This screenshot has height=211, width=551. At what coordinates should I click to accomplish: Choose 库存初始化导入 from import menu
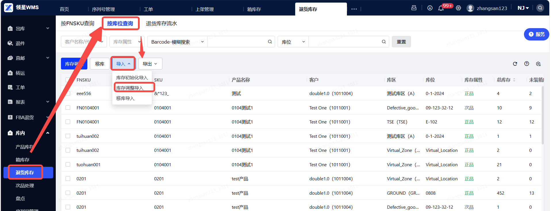(x=132, y=78)
